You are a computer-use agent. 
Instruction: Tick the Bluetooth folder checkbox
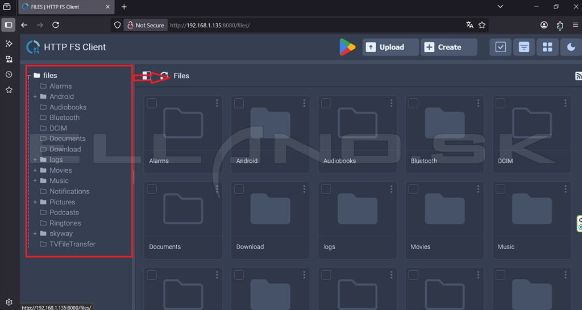pyautogui.click(x=414, y=103)
